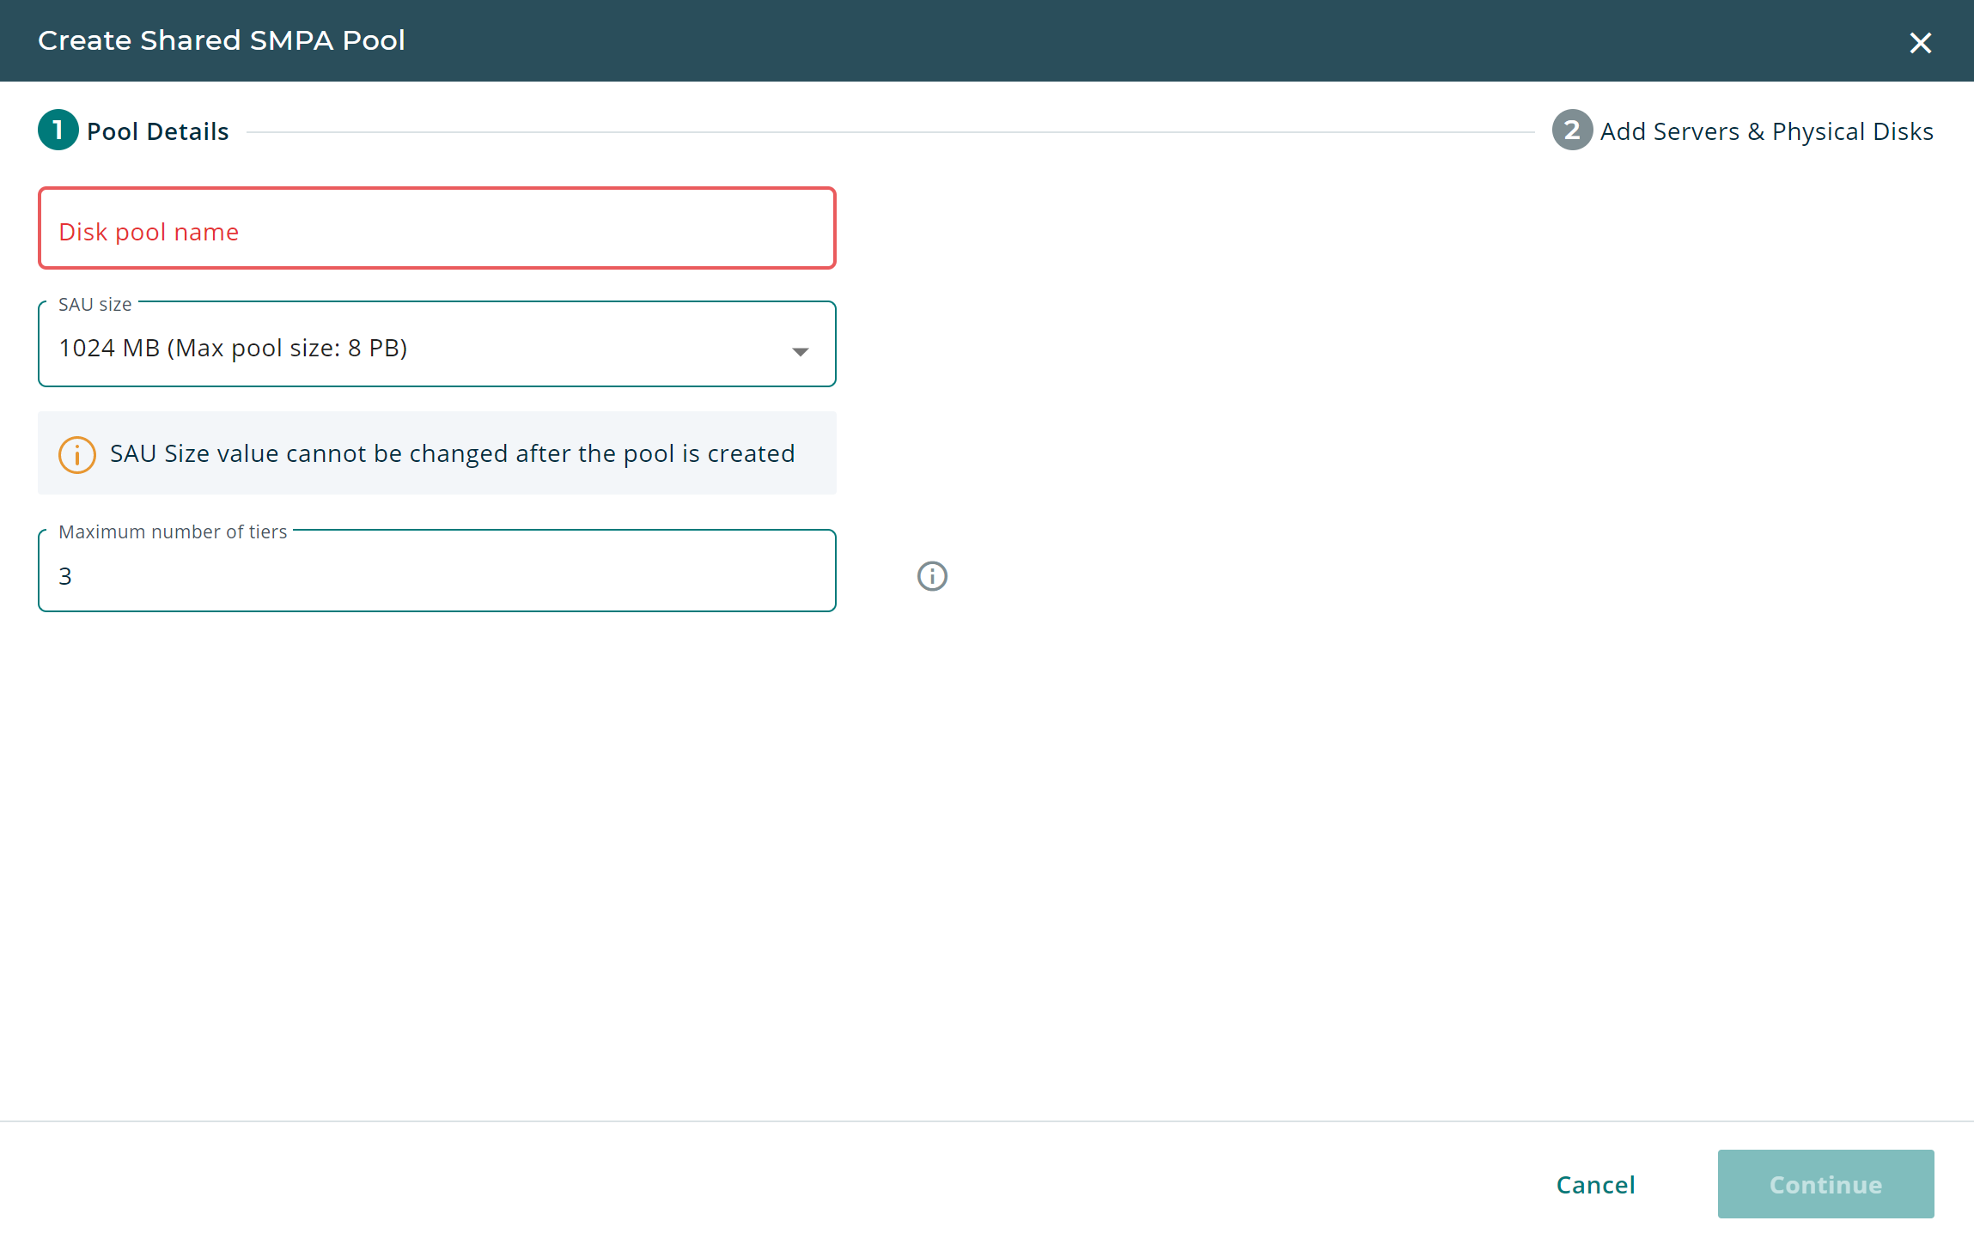Click the step 2 circle icon
Screen dimensions: 1974x1245
1572,131
